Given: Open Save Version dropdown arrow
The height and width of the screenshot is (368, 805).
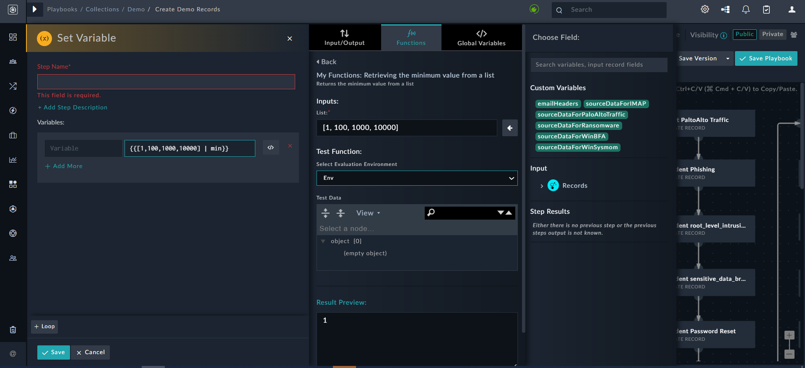Looking at the screenshot, I should point(727,59).
